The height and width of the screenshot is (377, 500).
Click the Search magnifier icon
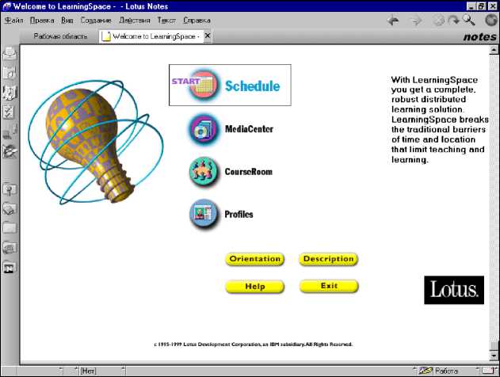(x=469, y=20)
